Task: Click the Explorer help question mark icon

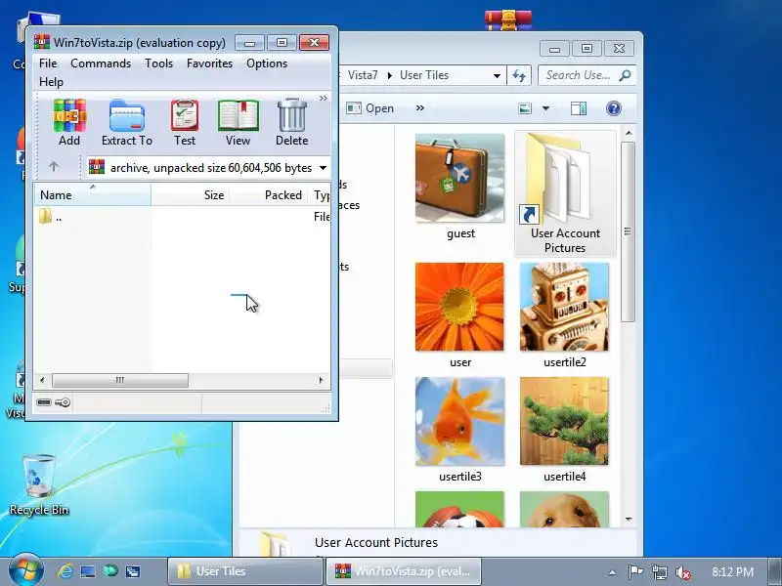Action: (614, 108)
